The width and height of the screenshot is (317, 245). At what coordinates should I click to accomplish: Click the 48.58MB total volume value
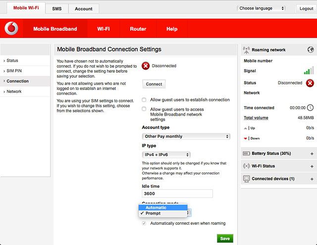click(x=306, y=118)
